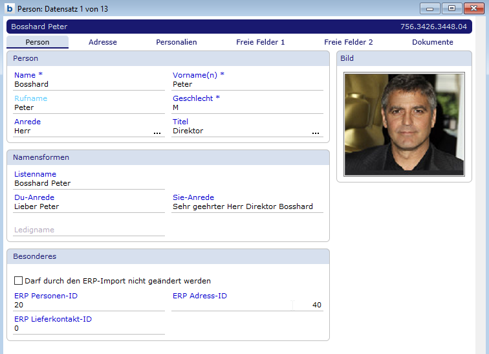This screenshot has height=354, width=489.
Task: Click the ERP Adress-ID value field
Action: (247, 305)
